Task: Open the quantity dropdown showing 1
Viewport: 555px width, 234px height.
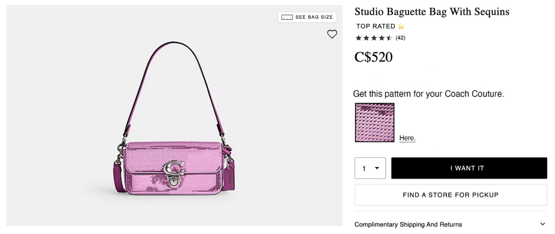Action: [370, 168]
